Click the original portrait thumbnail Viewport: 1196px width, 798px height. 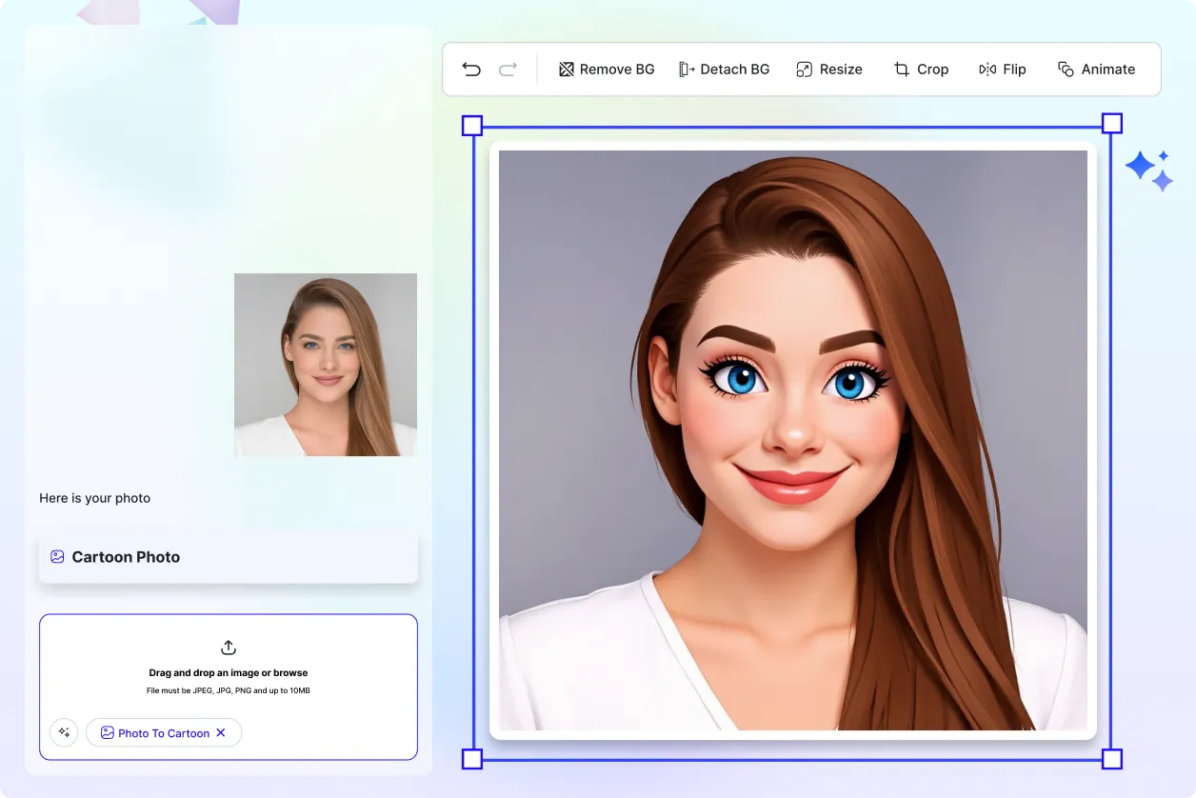[325, 365]
